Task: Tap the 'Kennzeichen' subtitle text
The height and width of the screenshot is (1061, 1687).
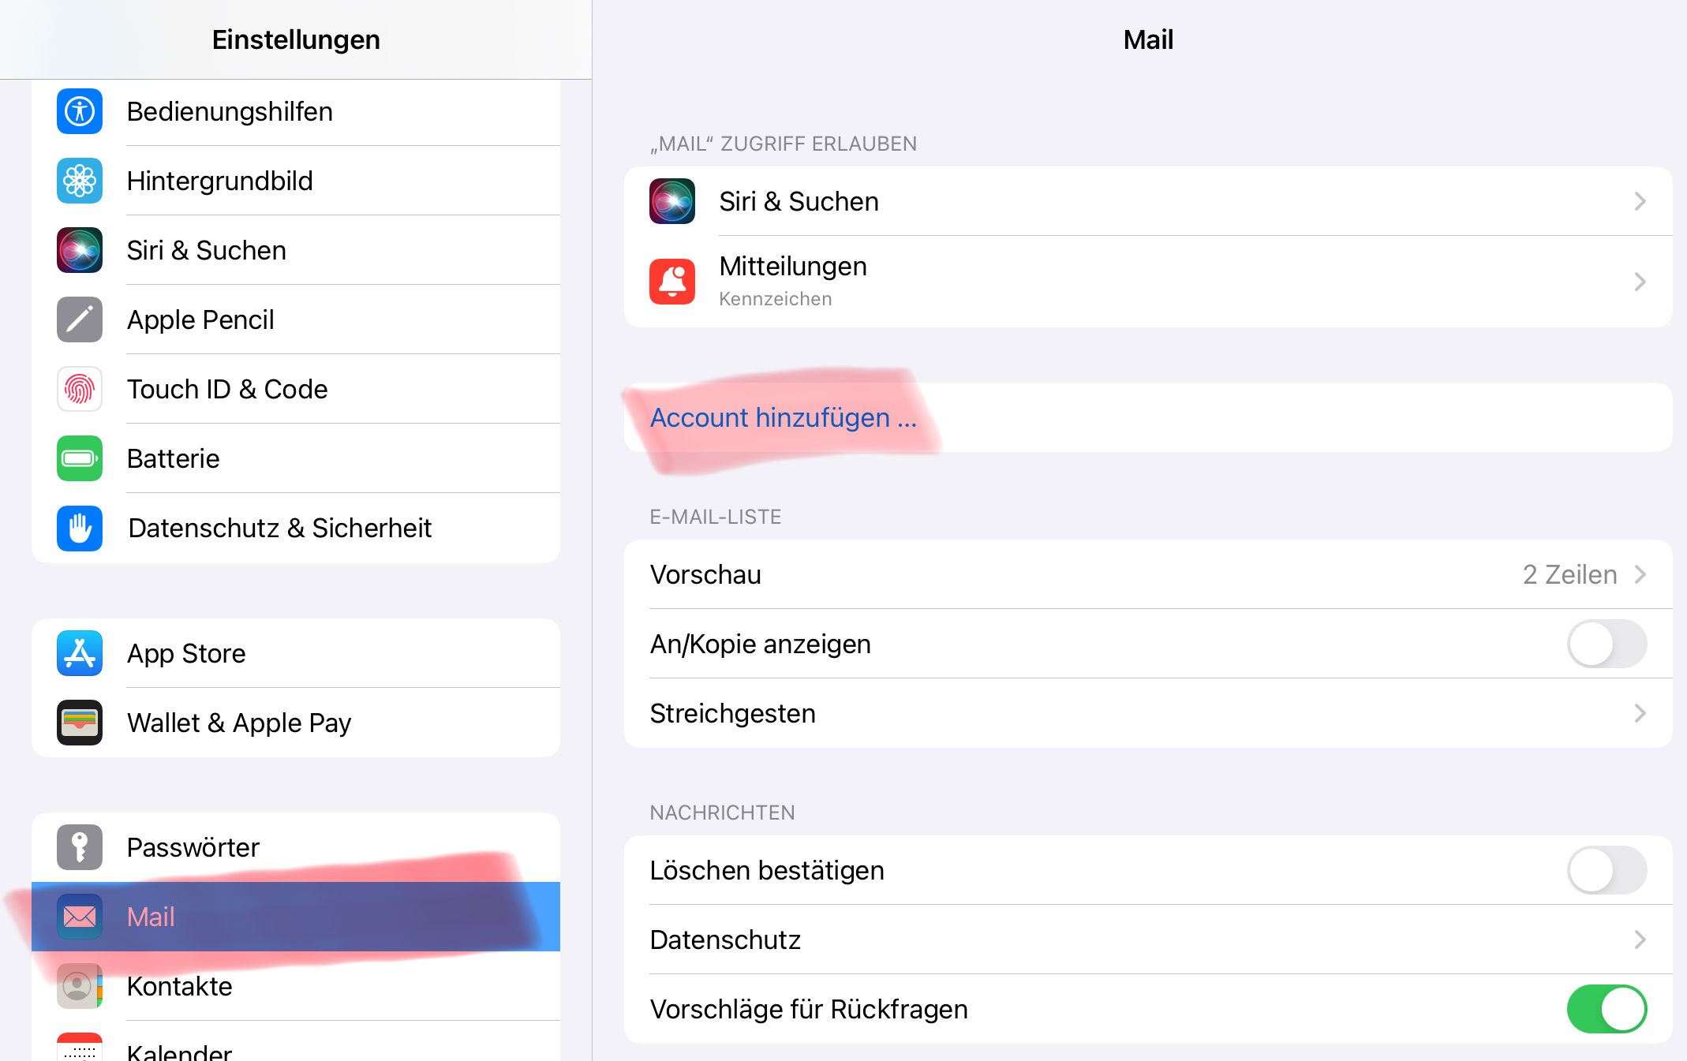Action: click(x=776, y=299)
